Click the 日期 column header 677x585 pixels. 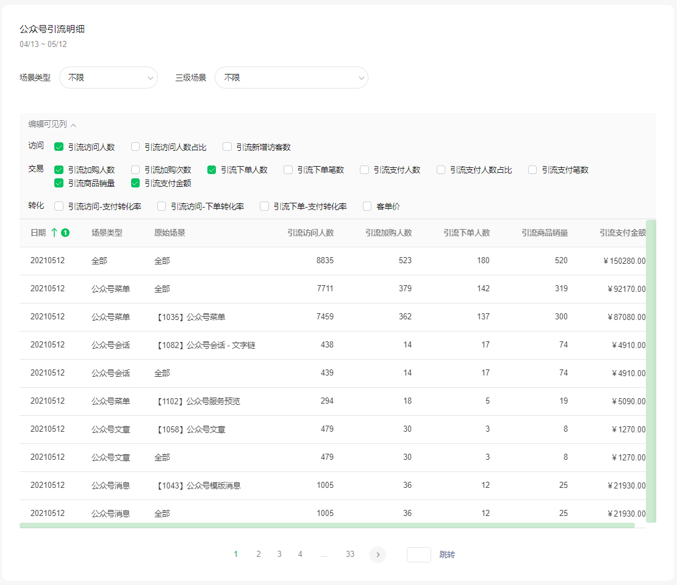pos(38,233)
